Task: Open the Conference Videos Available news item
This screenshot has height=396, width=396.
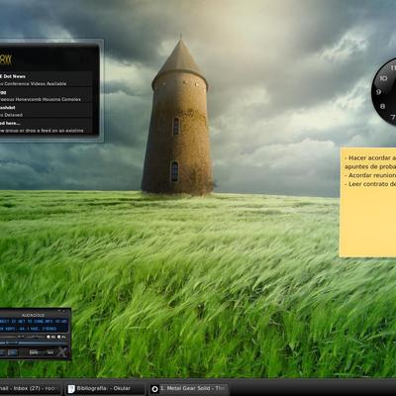Action: pos(33,84)
